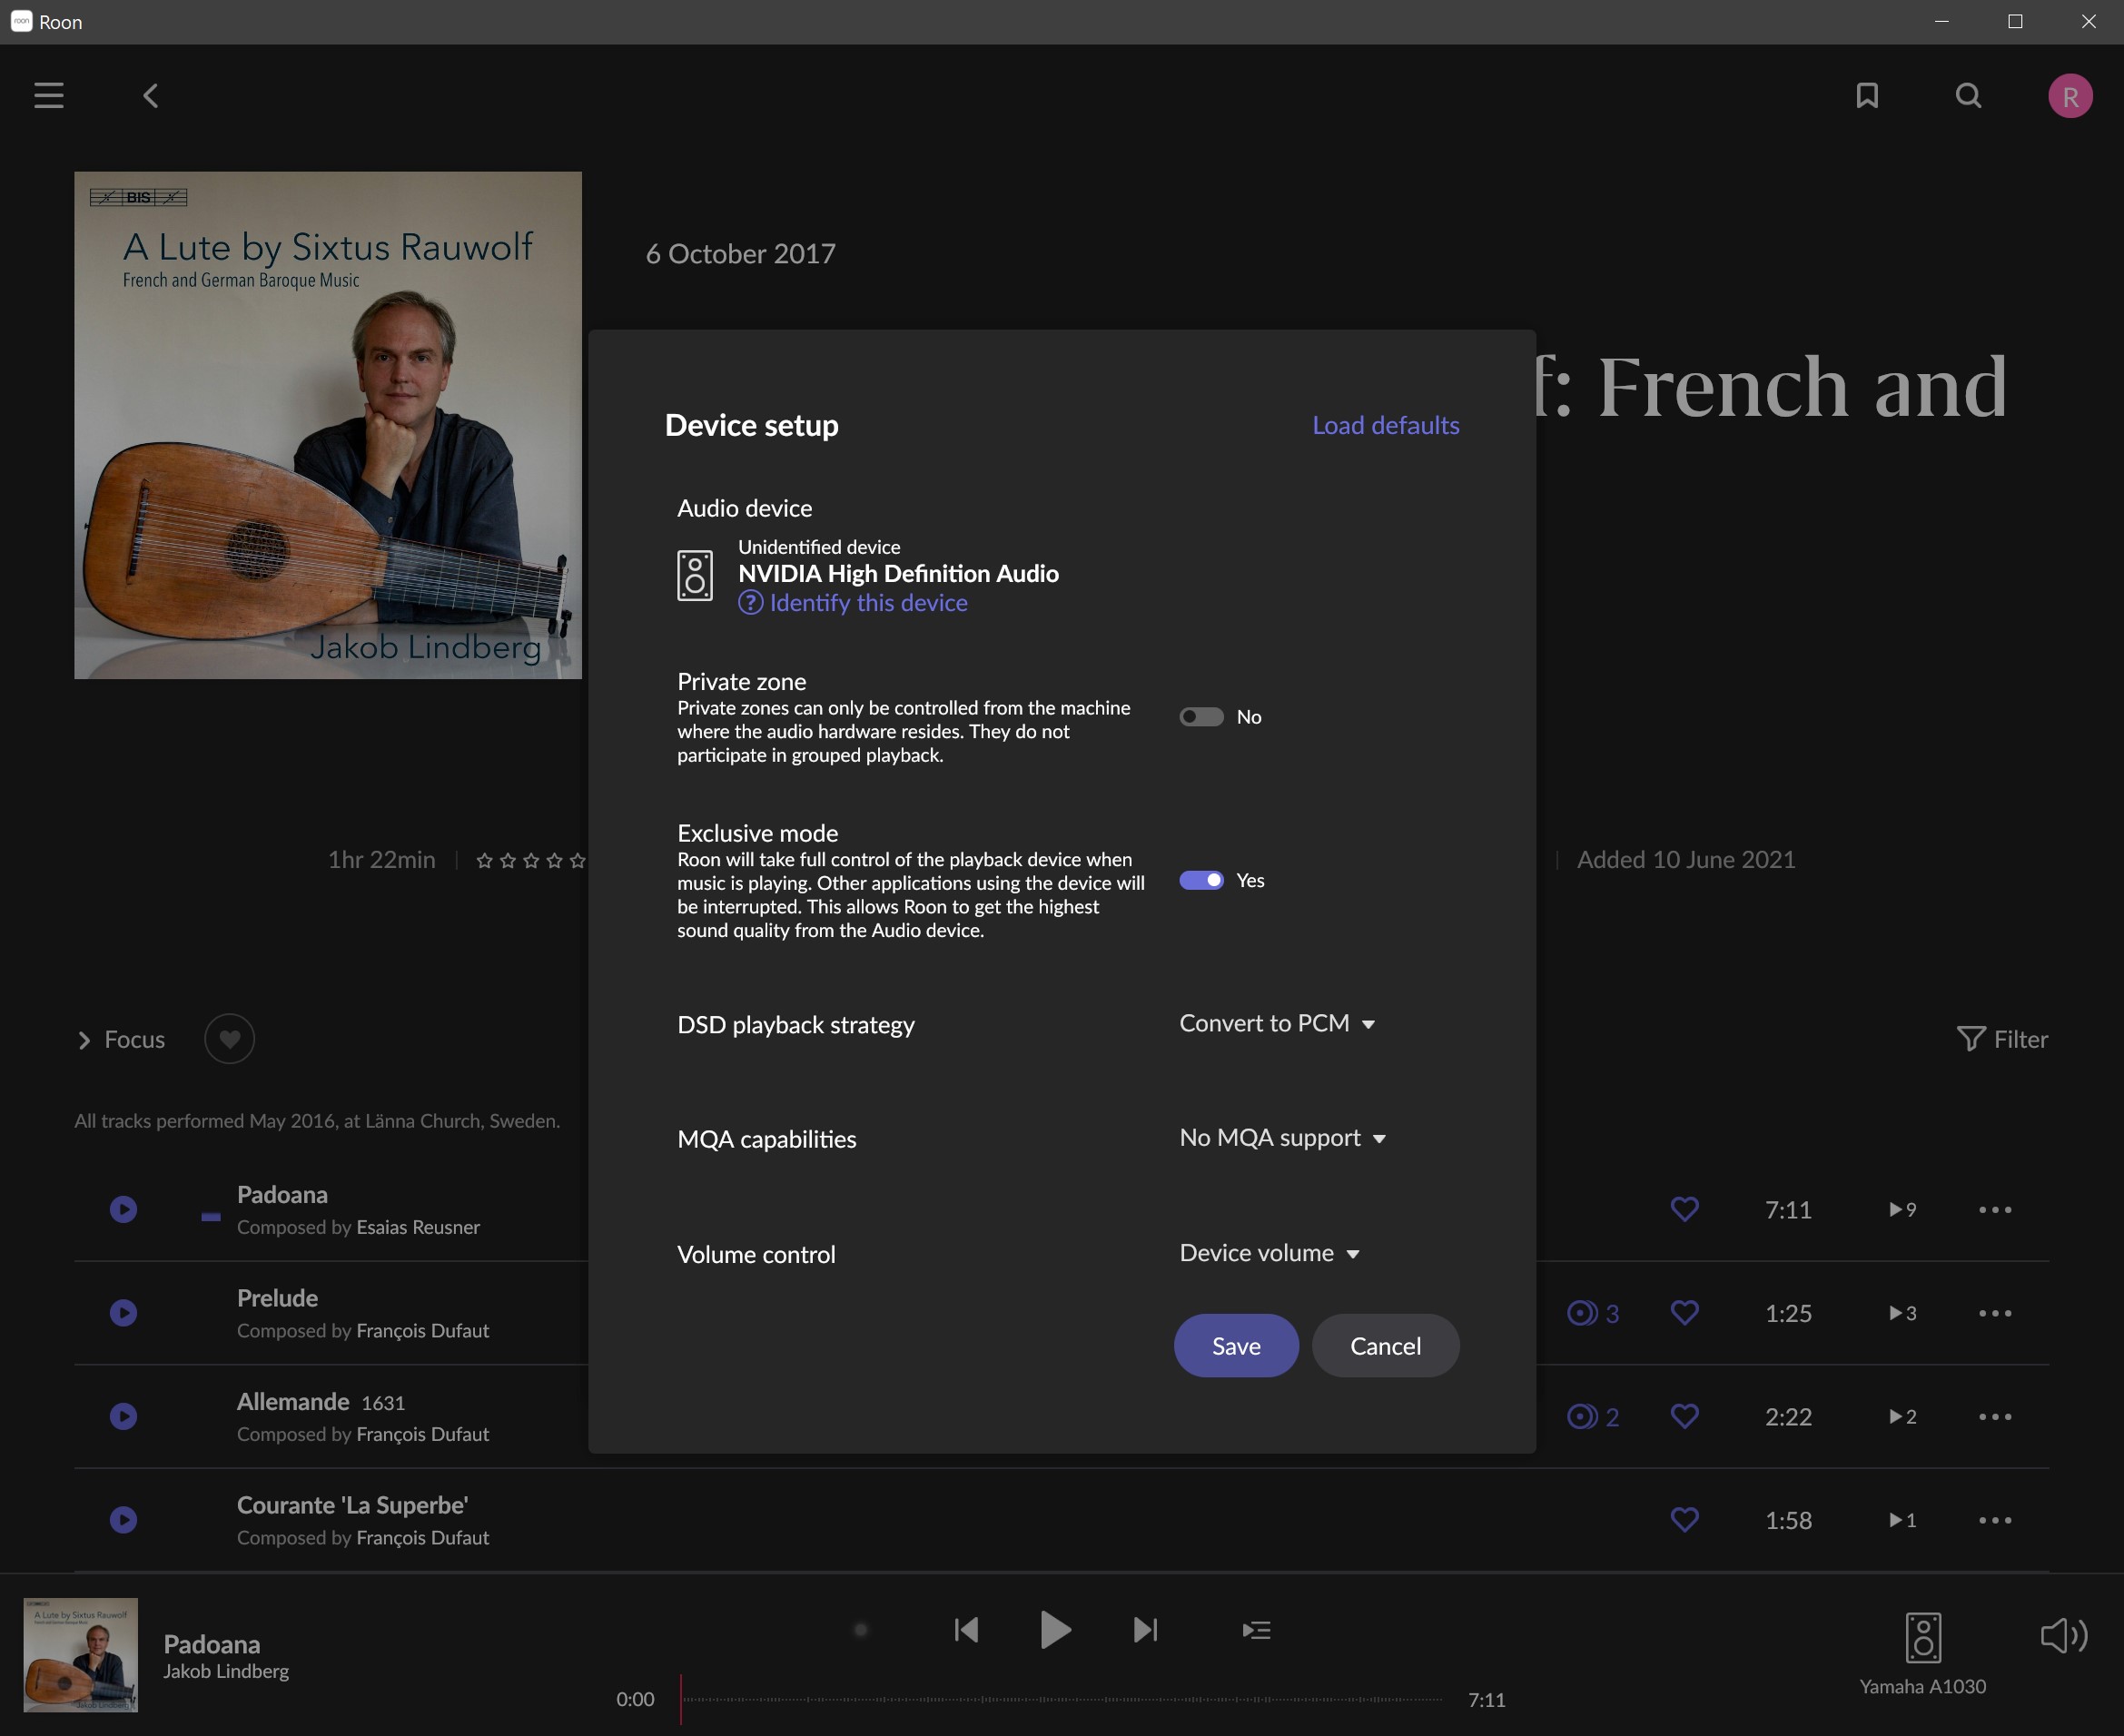Click the Load defaults link
This screenshot has width=2124, height=1736.
1385,425
